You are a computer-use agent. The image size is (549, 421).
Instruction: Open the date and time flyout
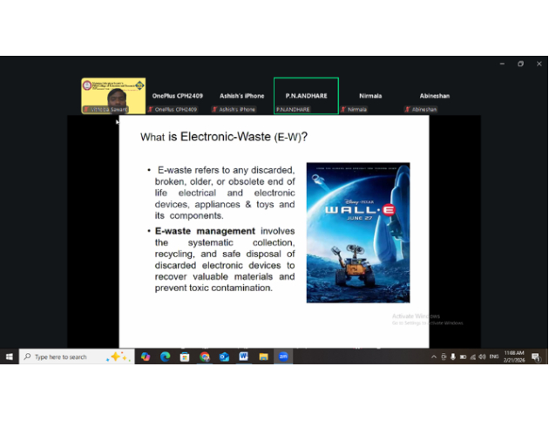click(x=514, y=356)
